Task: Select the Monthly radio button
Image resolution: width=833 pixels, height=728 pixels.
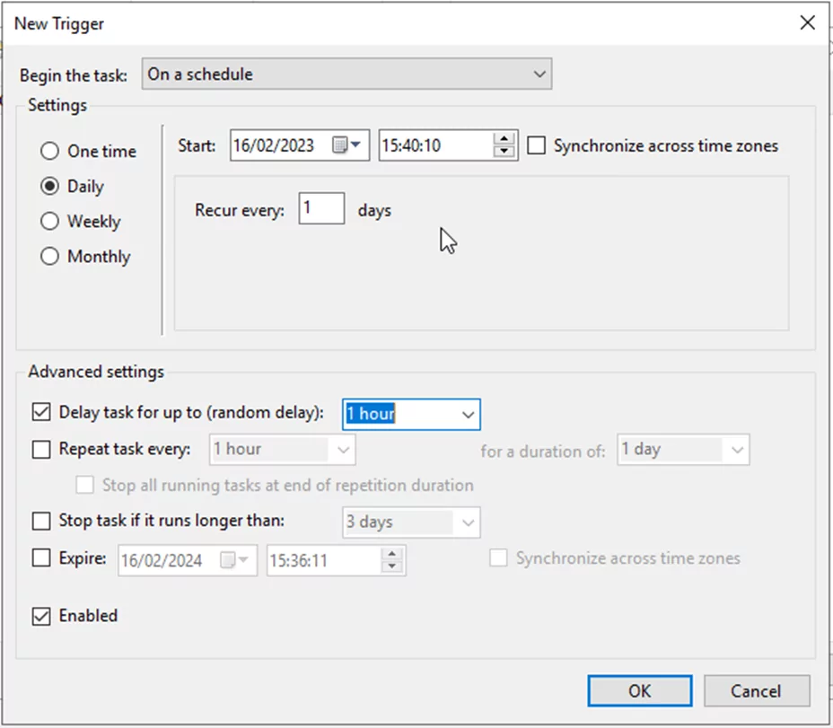Action: coord(49,256)
